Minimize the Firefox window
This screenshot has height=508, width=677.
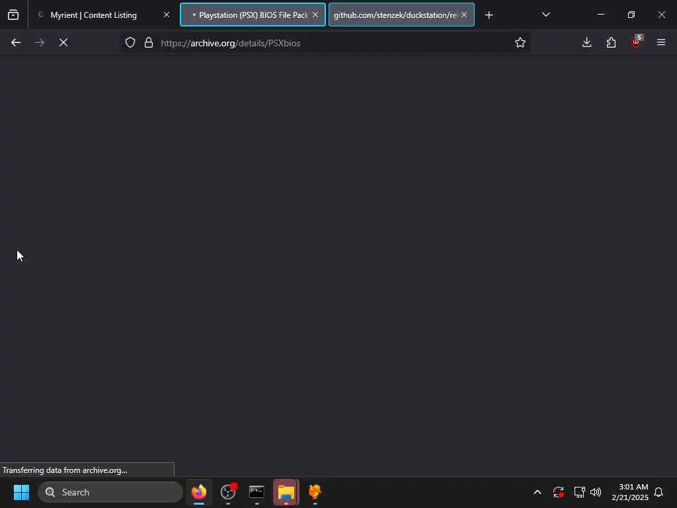click(601, 15)
